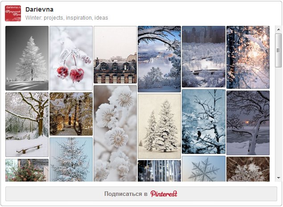Click the scrollbar down arrow
The image size is (283, 207).
click(278, 178)
